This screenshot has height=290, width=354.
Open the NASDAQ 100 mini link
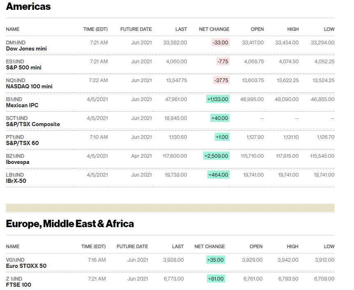(x=29, y=87)
